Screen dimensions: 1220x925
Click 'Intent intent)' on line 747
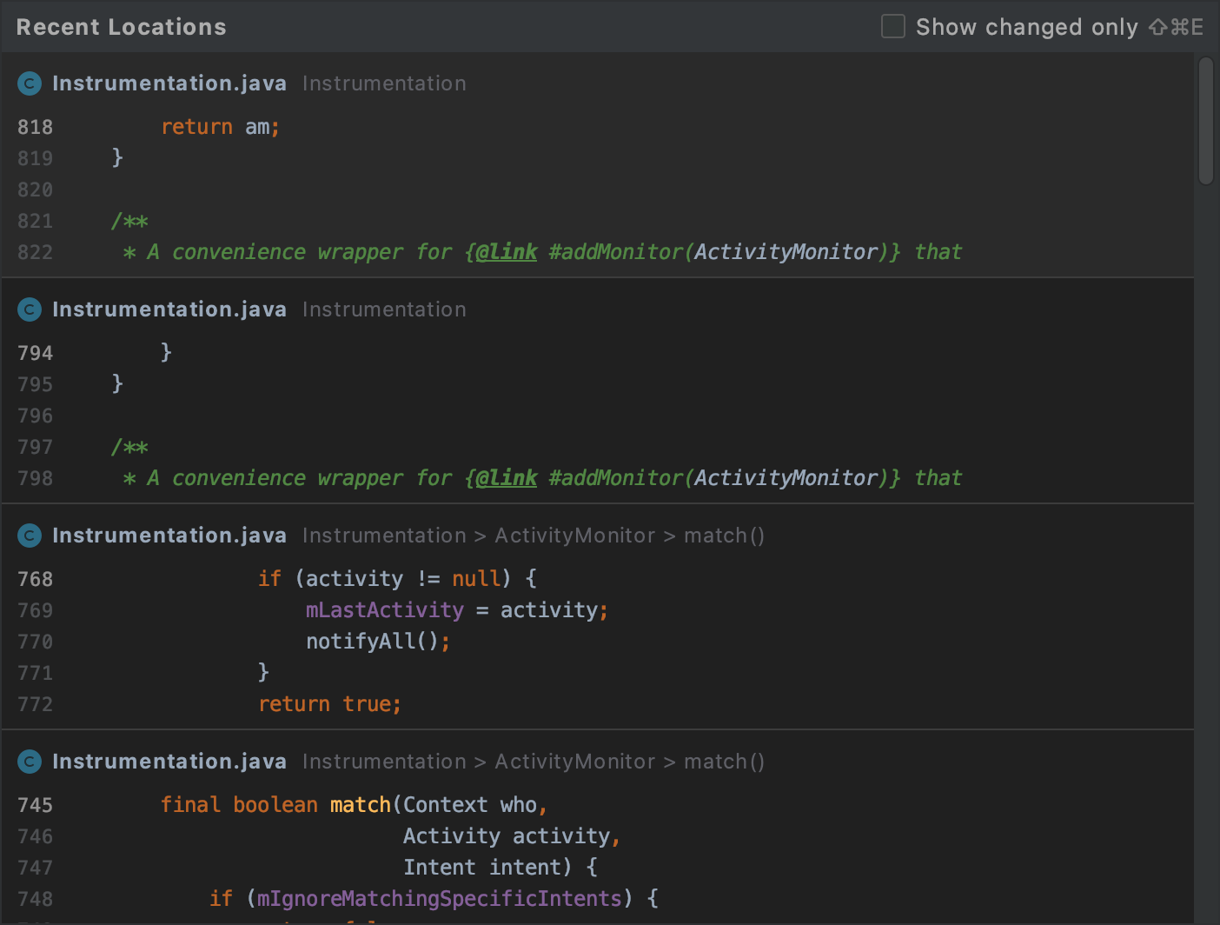pyautogui.click(x=487, y=868)
